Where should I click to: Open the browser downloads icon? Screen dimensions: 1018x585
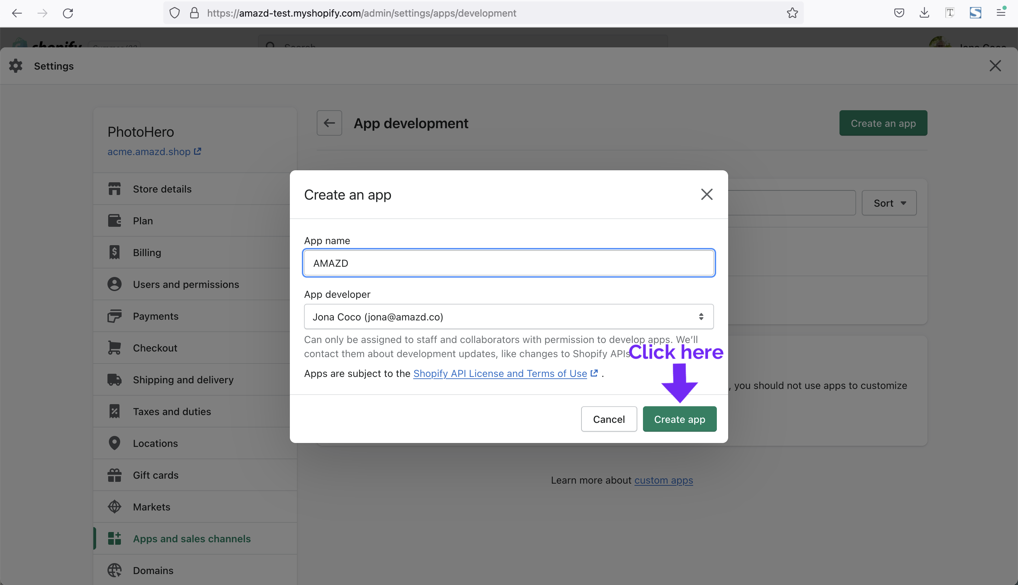pos(924,13)
